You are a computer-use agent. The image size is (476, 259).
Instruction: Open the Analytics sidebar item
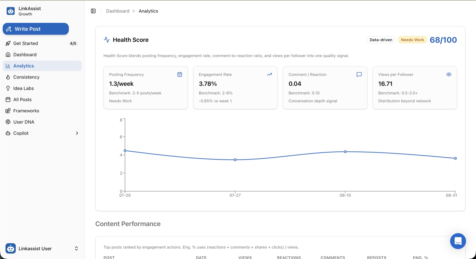tap(42, 66)
